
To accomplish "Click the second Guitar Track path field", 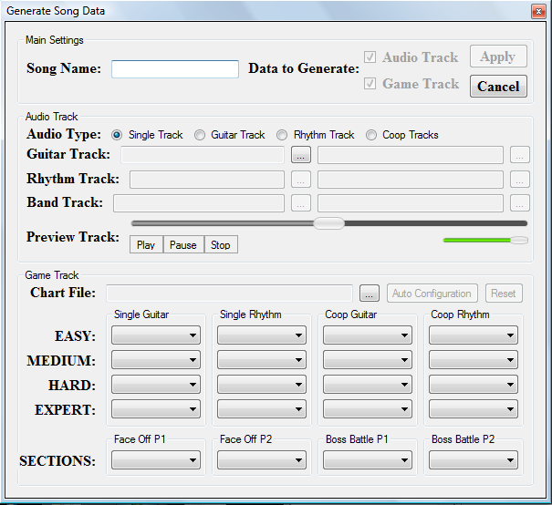I will [411, 155].
